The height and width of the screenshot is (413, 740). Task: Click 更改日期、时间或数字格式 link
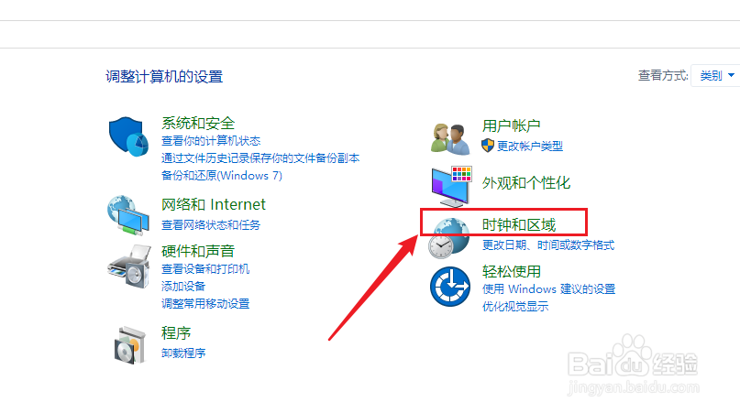click(548, 245)
